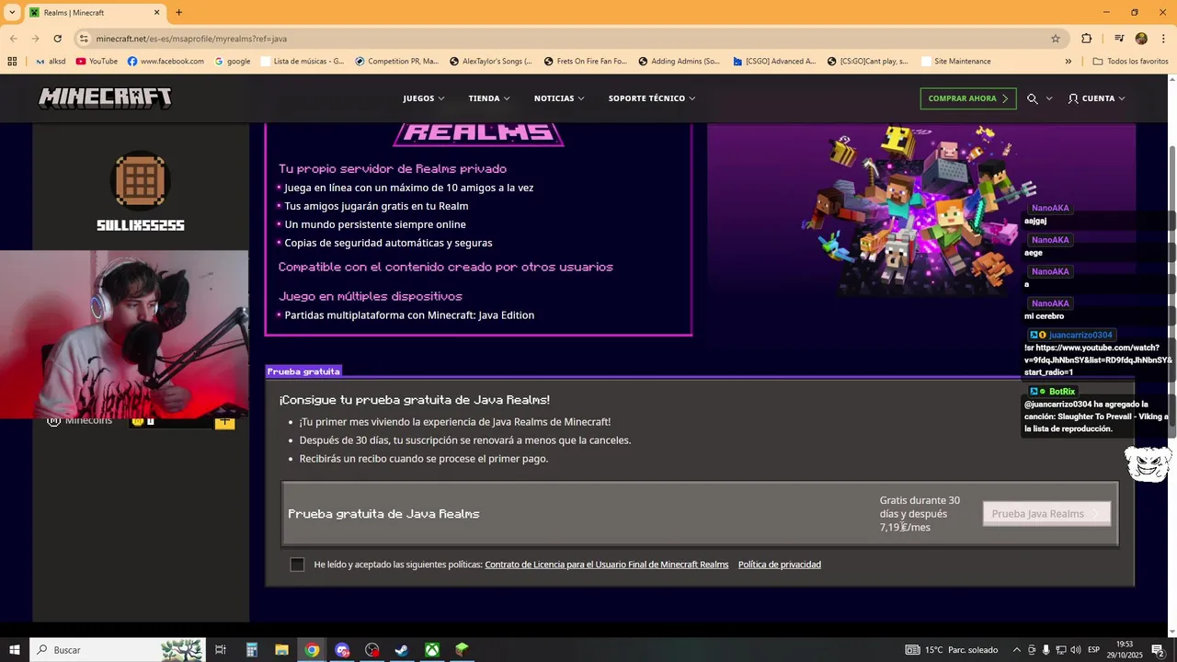1177x662 pixels.
Task: Open the notification center icon
Action: (1158, 650)
